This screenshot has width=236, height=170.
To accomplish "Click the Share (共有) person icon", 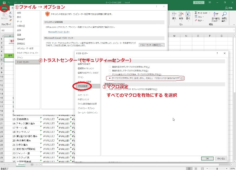I will point(226,8).
